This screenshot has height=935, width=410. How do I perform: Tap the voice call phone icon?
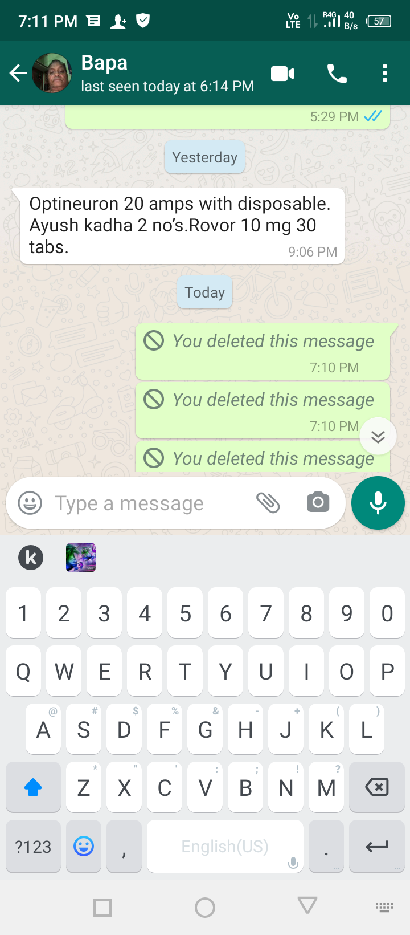[x=337, y=74]
